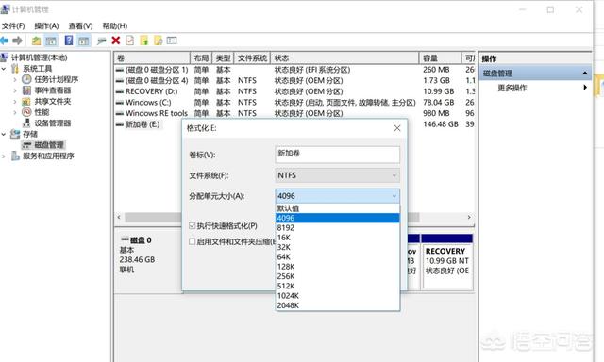The image size is (604, 362).
Task: Click the drive connect icon before red X
Action: point(101,41)
